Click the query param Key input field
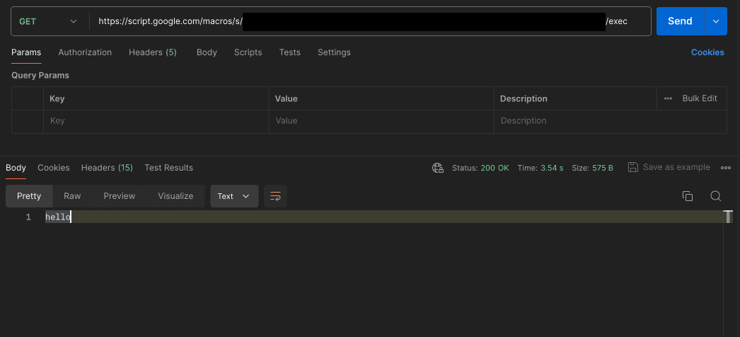Screen dimensions: 740x337 click(156, 121)
